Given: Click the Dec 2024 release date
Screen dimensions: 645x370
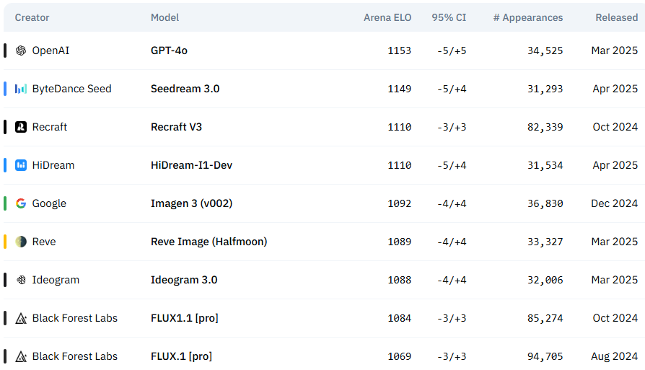Looking at the screenshot, I should click(615, 203).
